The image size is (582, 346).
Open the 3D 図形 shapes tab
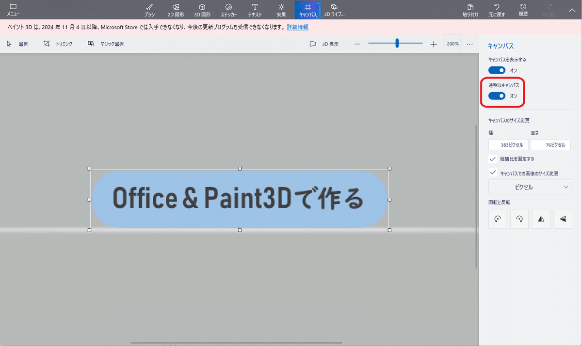[x=202, y=10]
